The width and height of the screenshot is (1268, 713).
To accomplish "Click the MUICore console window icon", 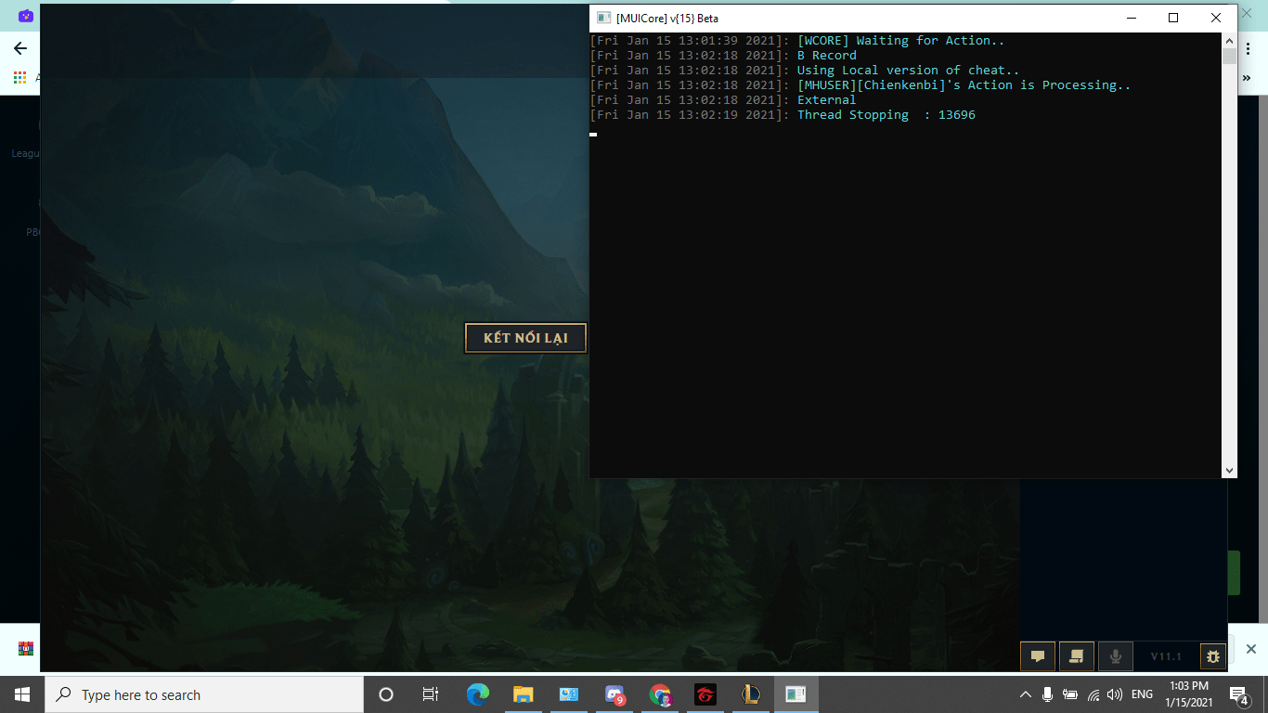I will pos(603,18).
